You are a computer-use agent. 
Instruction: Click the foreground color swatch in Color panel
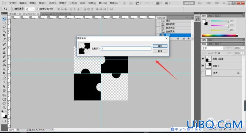pyautogui.click(x=204, y=22)
